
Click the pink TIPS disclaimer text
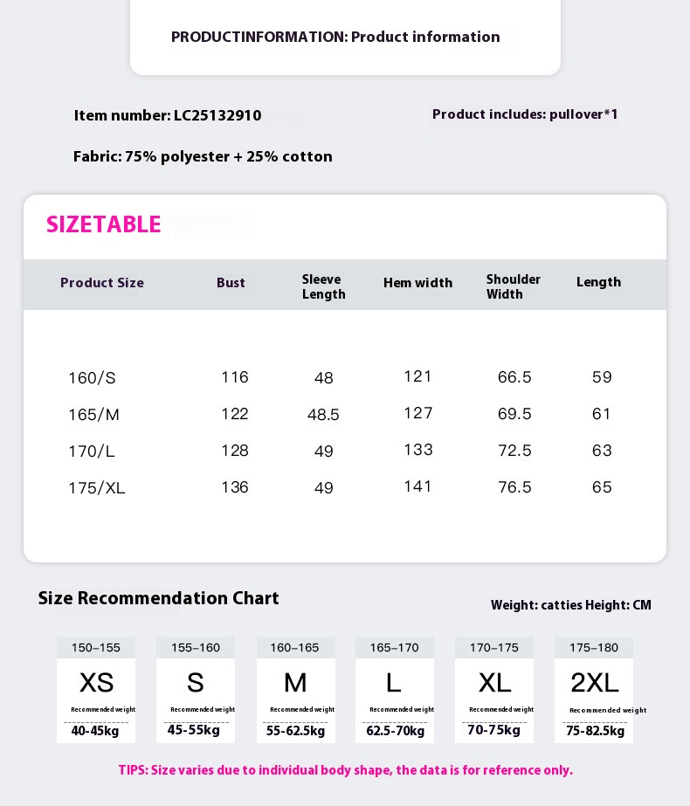tap(345, 770)
